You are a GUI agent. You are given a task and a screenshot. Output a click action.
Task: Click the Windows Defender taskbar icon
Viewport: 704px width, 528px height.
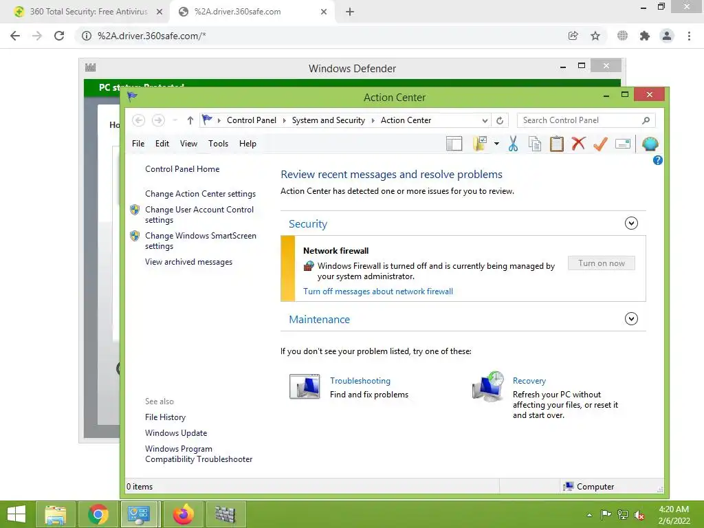coord(225,514)
